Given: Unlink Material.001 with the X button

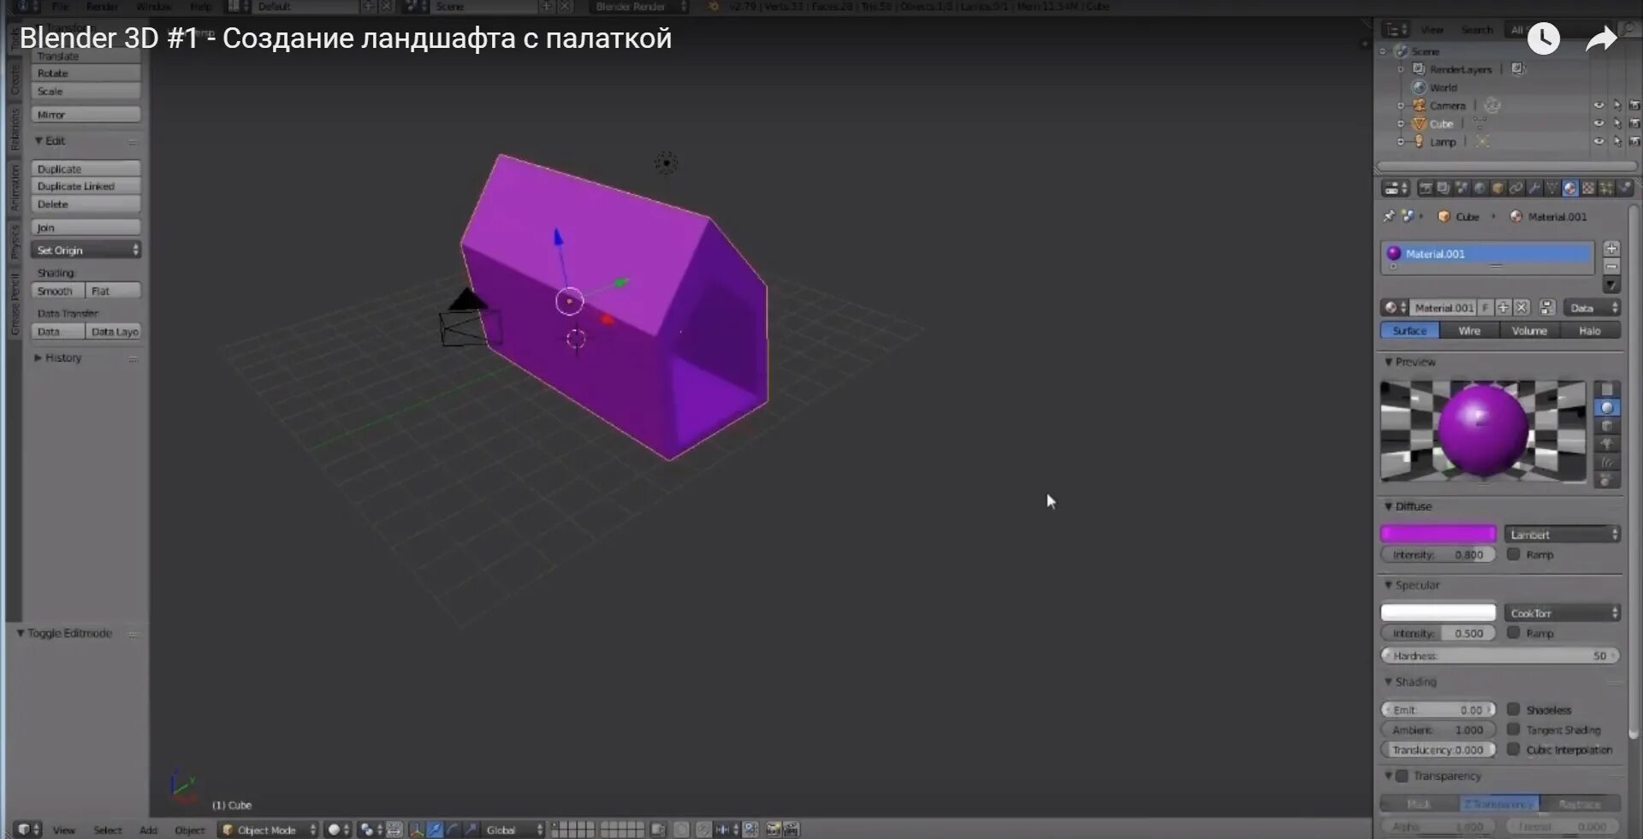Looking at the screenshot, I should point(1521,308).
